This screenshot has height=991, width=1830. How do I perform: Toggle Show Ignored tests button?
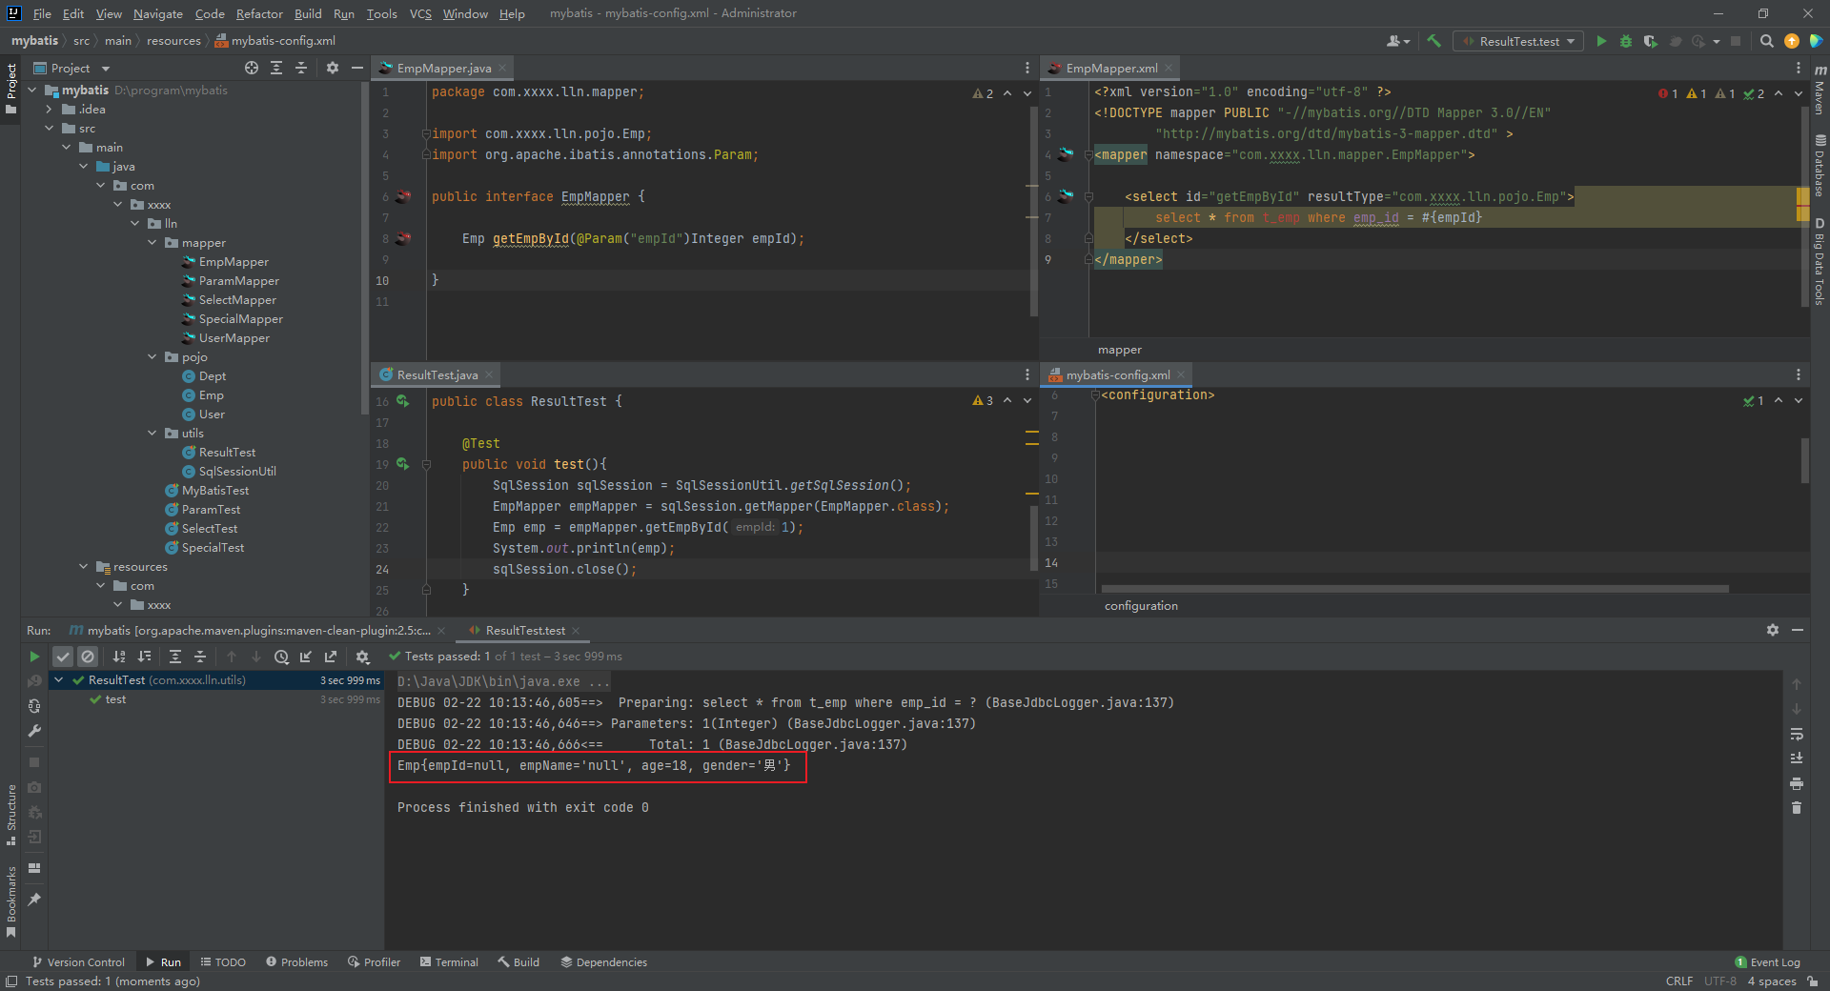[88, 657]
